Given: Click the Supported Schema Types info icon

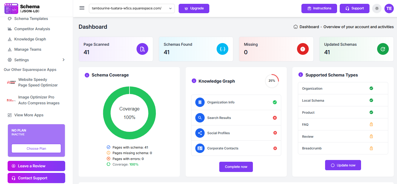Looking at the screenshot, I should tap(301, 75).
